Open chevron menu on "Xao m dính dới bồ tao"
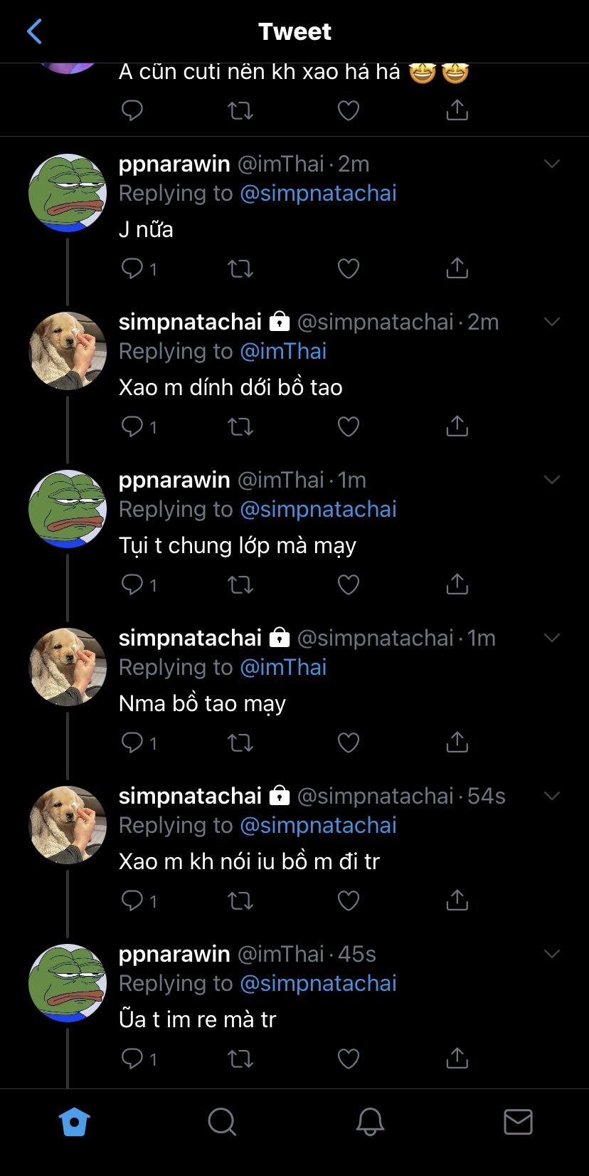589x1176 pixels. [x=552, y=322]
